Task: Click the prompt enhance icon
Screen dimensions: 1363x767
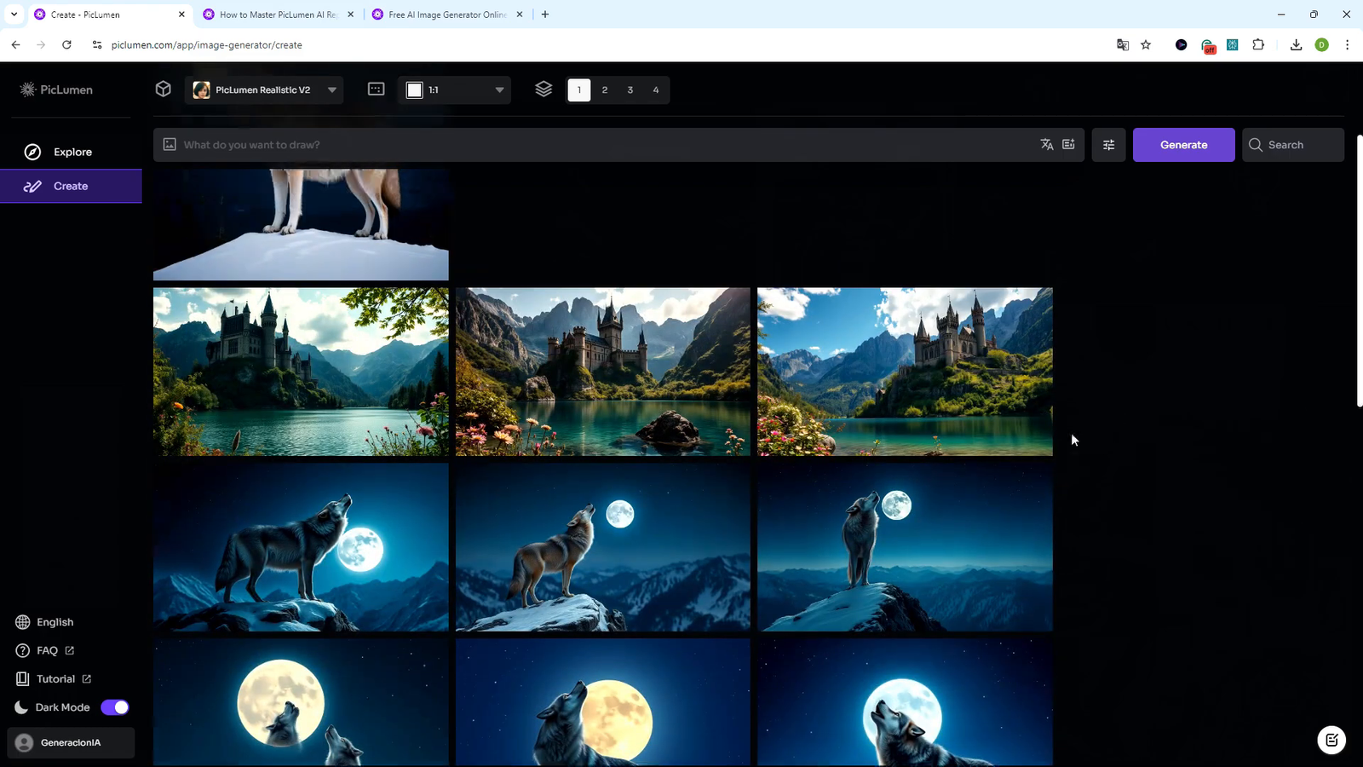Action: (1069, 144)
